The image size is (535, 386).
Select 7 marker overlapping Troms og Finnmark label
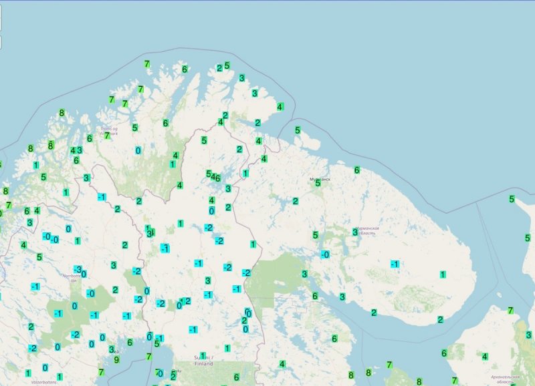tap(107, 136)
